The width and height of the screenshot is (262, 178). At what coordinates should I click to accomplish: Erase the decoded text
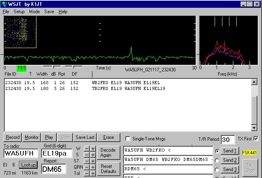[108, 137]
